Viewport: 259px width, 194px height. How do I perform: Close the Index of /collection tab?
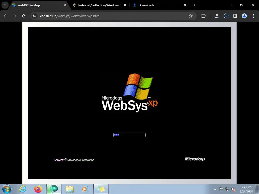pyautogui.click(x=125, y=5)
